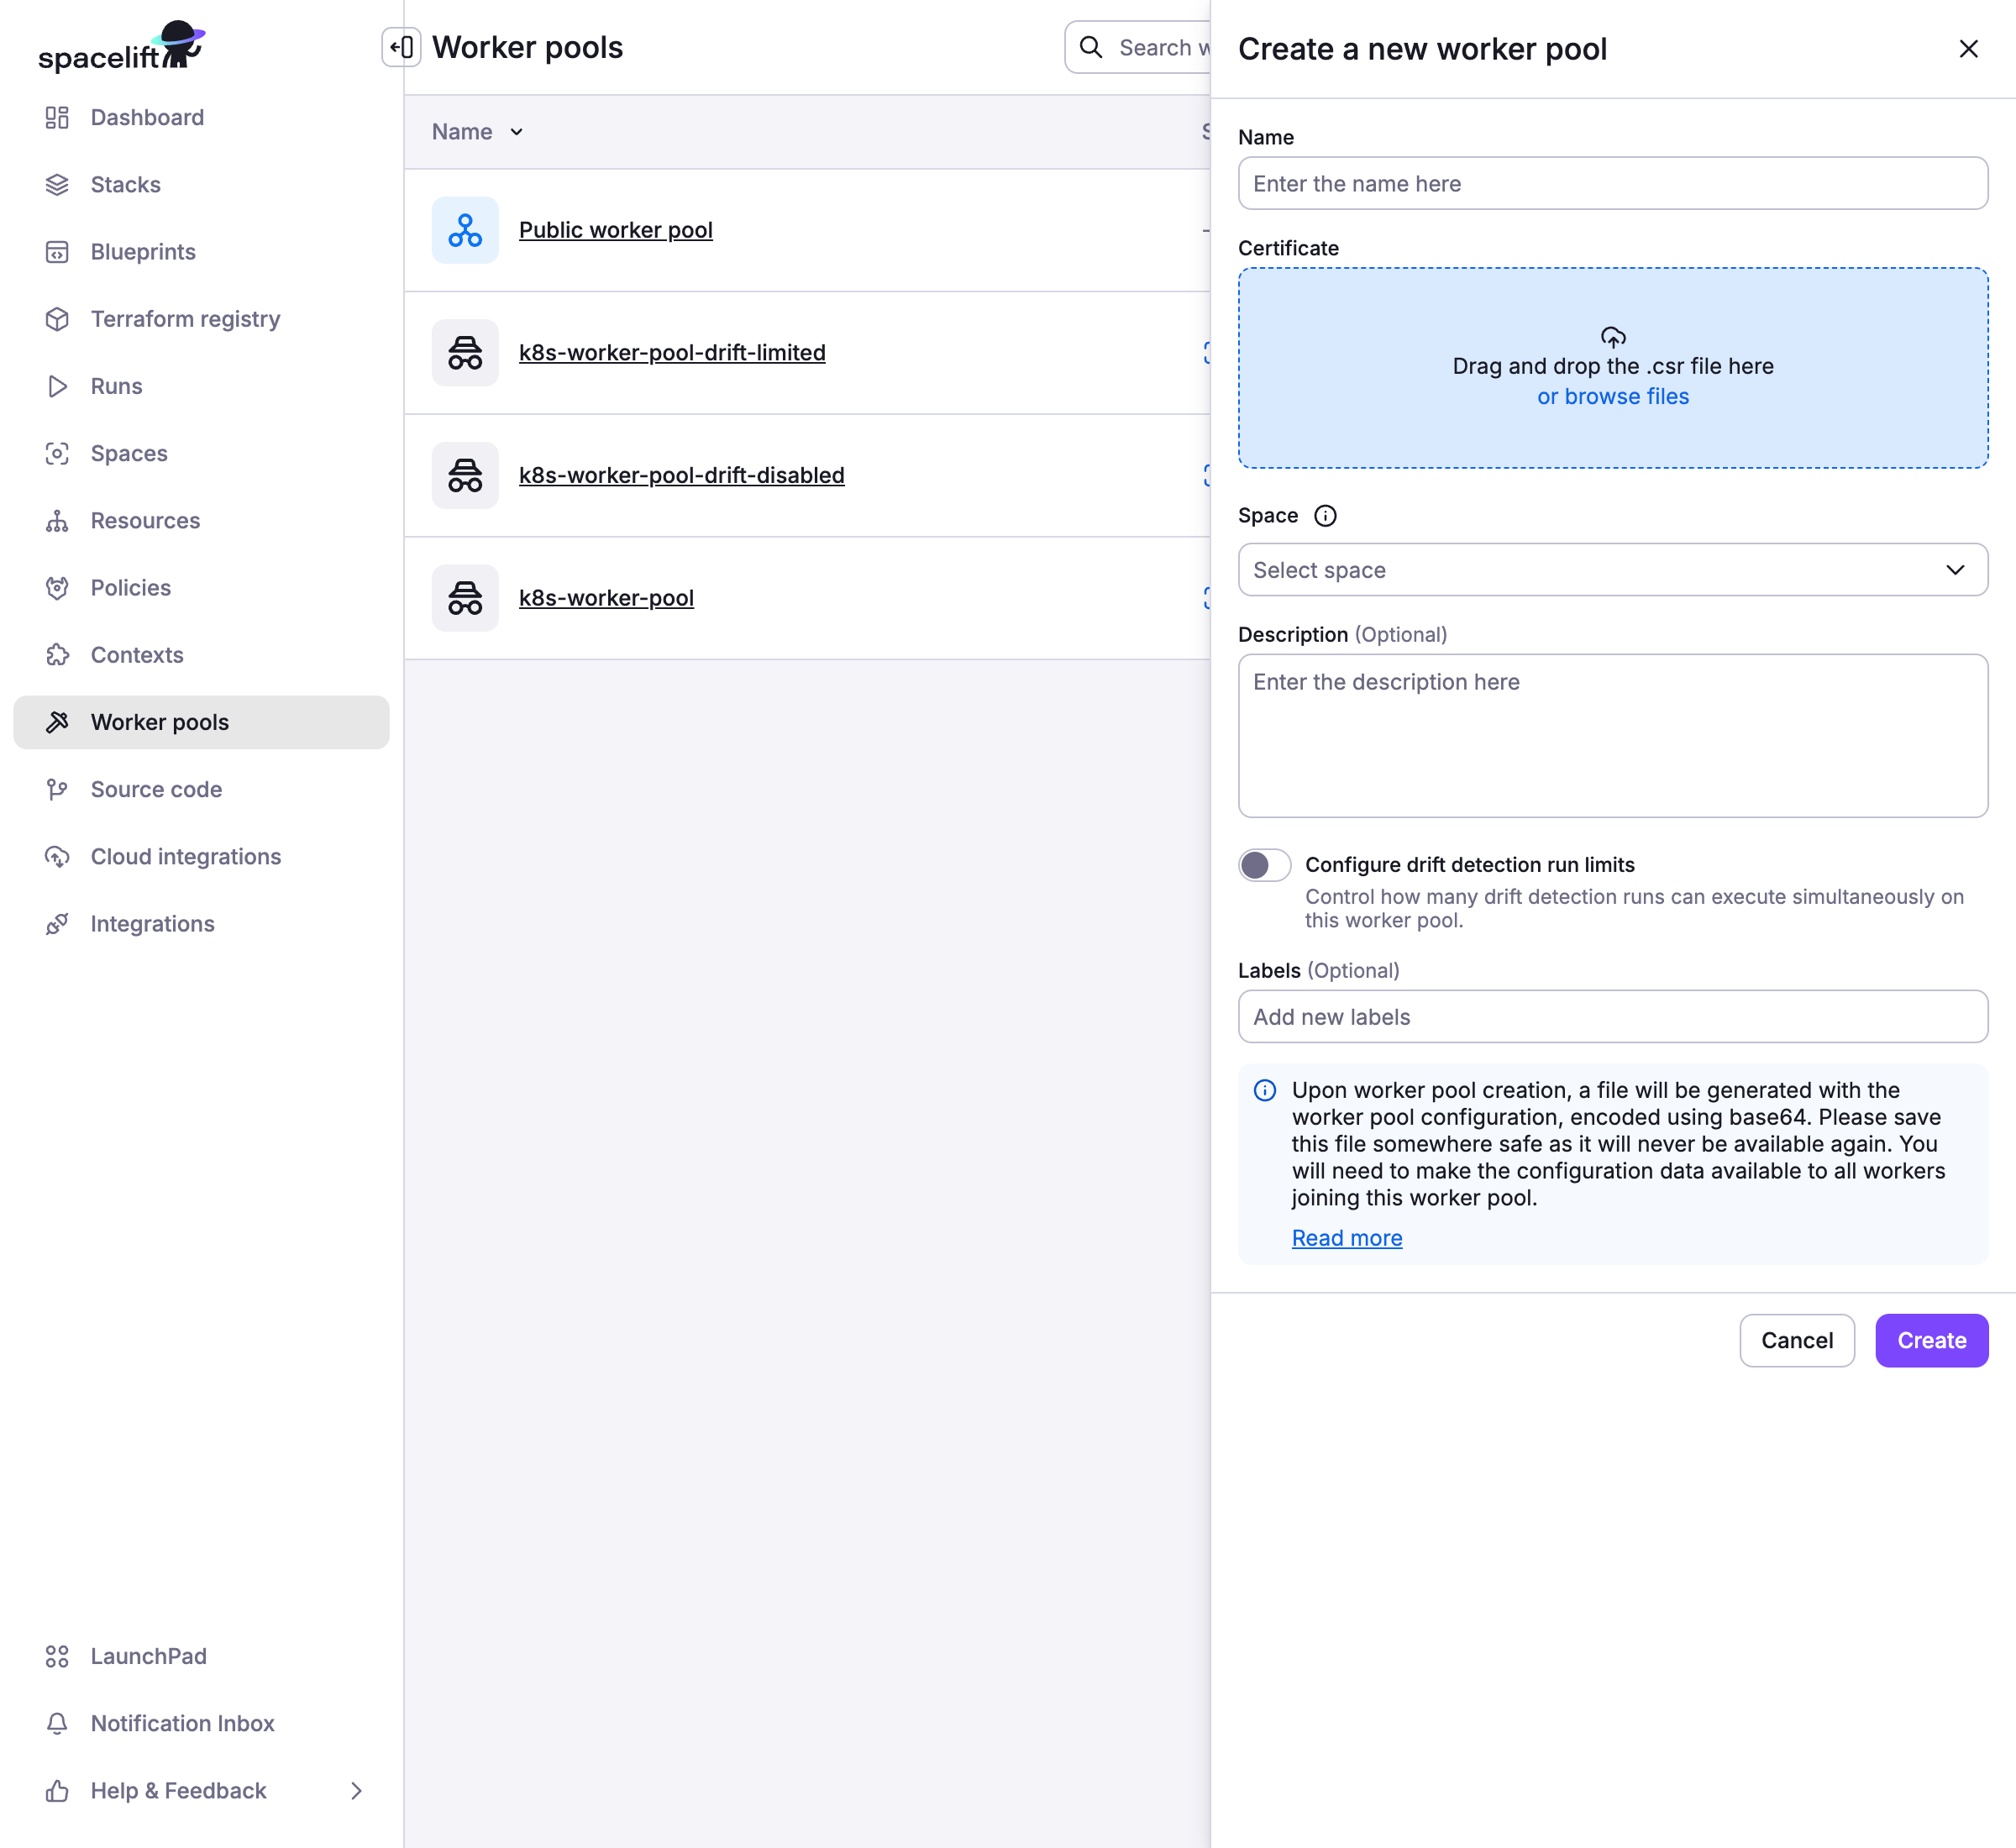Click or browse files to upload certificate
This screenshot has height=1848, width=2016.
pyautogui.click(x=1612, y=396)
